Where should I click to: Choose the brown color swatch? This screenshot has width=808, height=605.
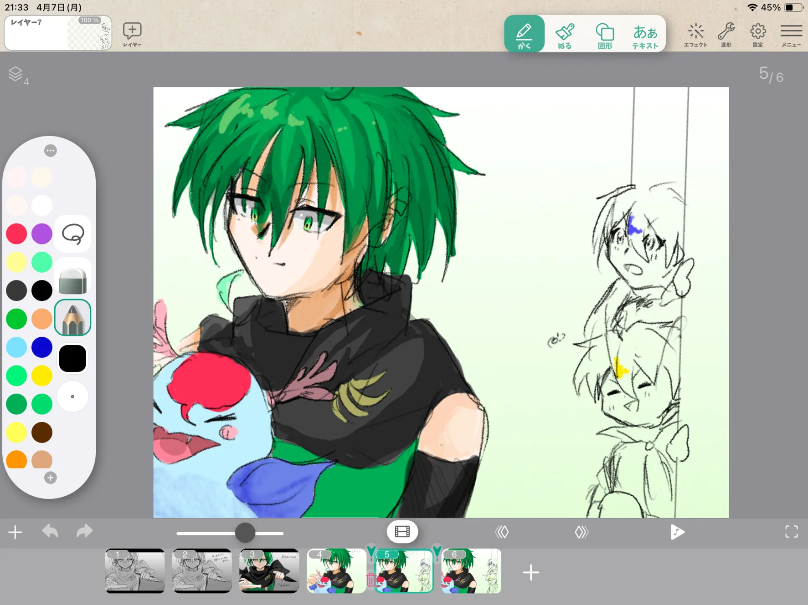[42, 432]
